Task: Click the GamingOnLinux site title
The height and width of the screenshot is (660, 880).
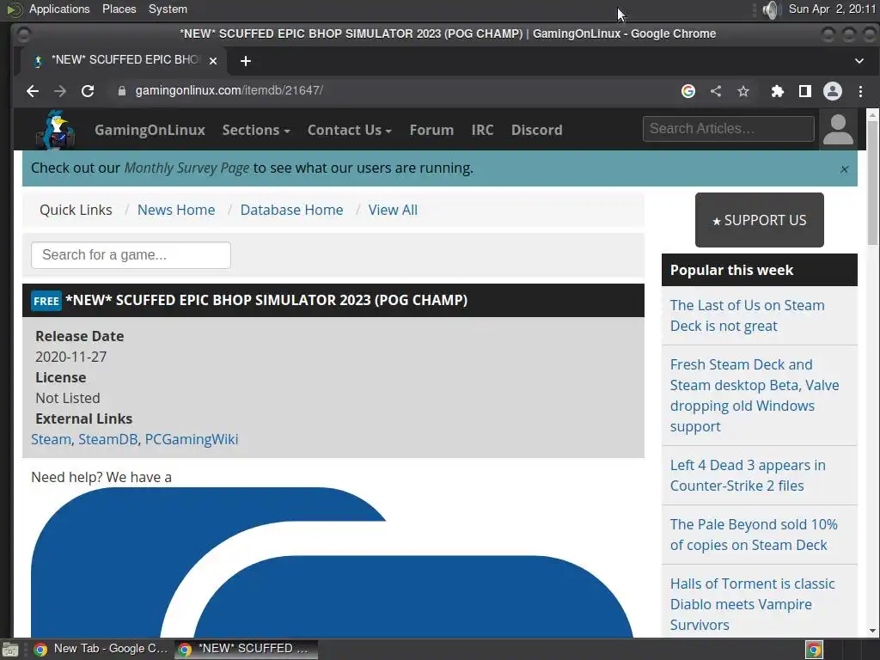Action: pos(150,130)
